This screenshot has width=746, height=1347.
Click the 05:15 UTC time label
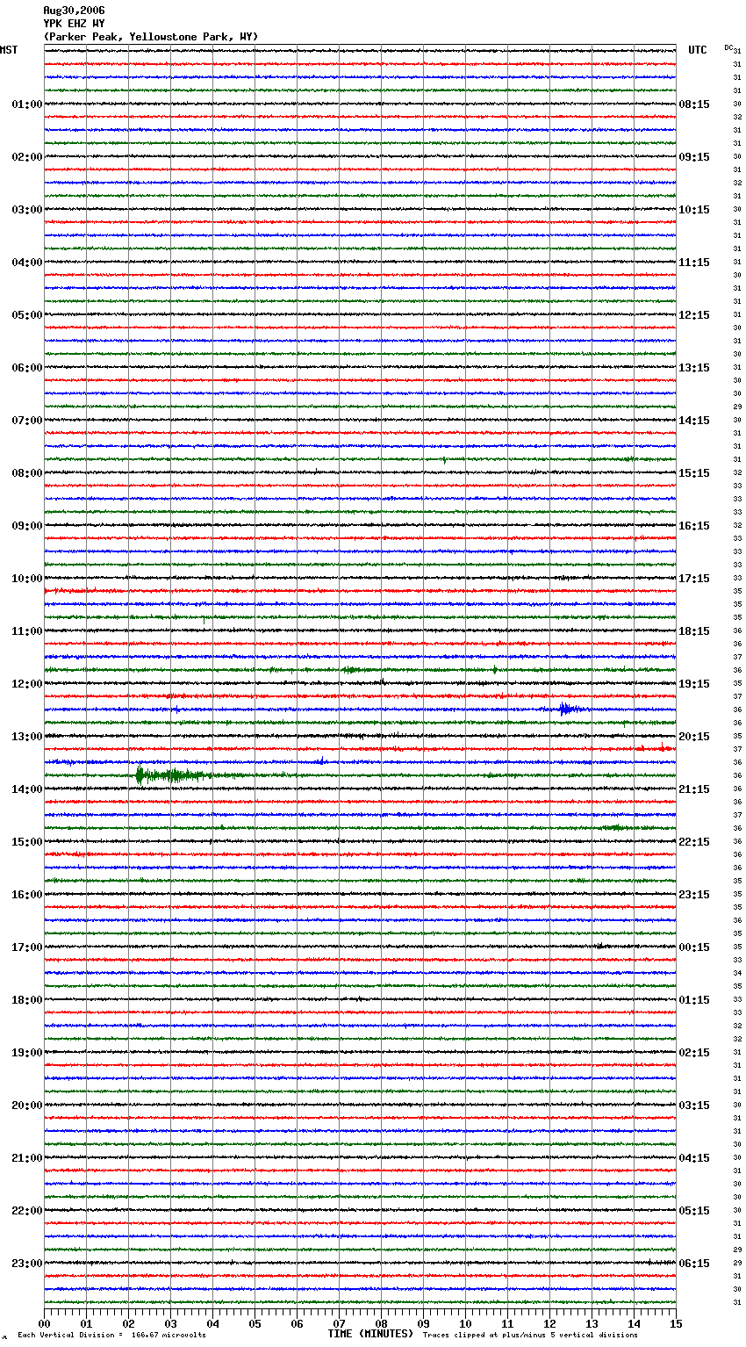pos(694,1211)
